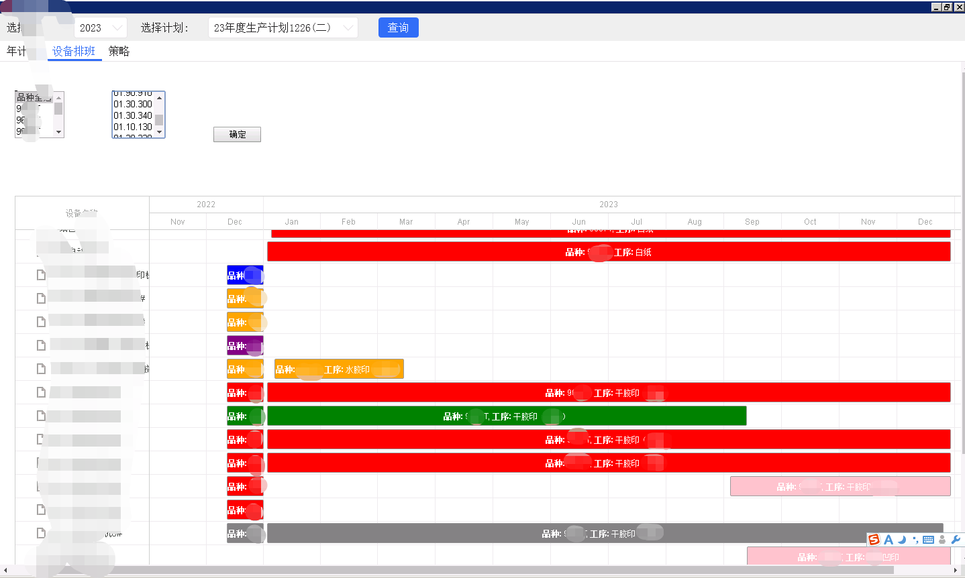The height and width of the screenshot is (578, 965).
Task: Open the IME soft keyboard icon
Action: point(929,540)
